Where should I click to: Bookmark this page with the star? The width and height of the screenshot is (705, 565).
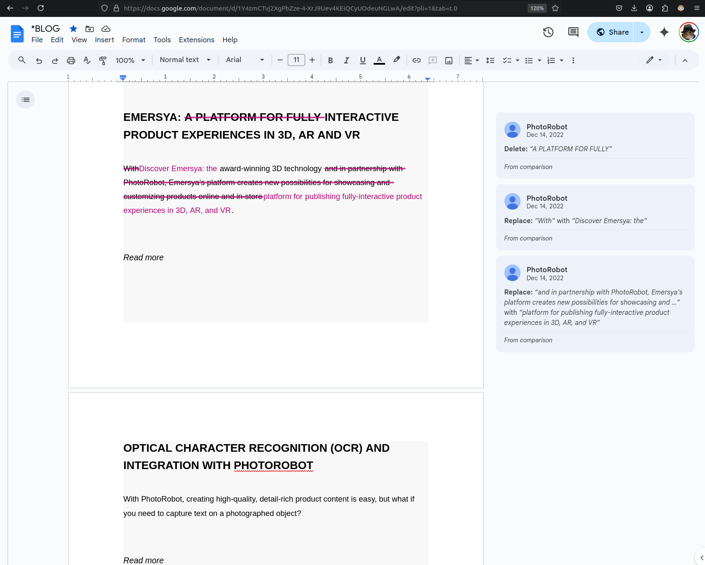[x=555, y=8]
